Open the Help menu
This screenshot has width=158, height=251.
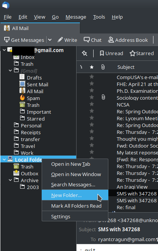[117, 17]
